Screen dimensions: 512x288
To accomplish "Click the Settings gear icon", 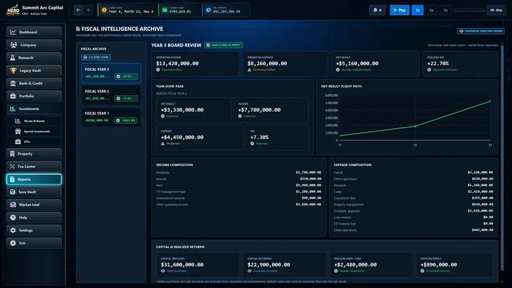I will 13,230.
